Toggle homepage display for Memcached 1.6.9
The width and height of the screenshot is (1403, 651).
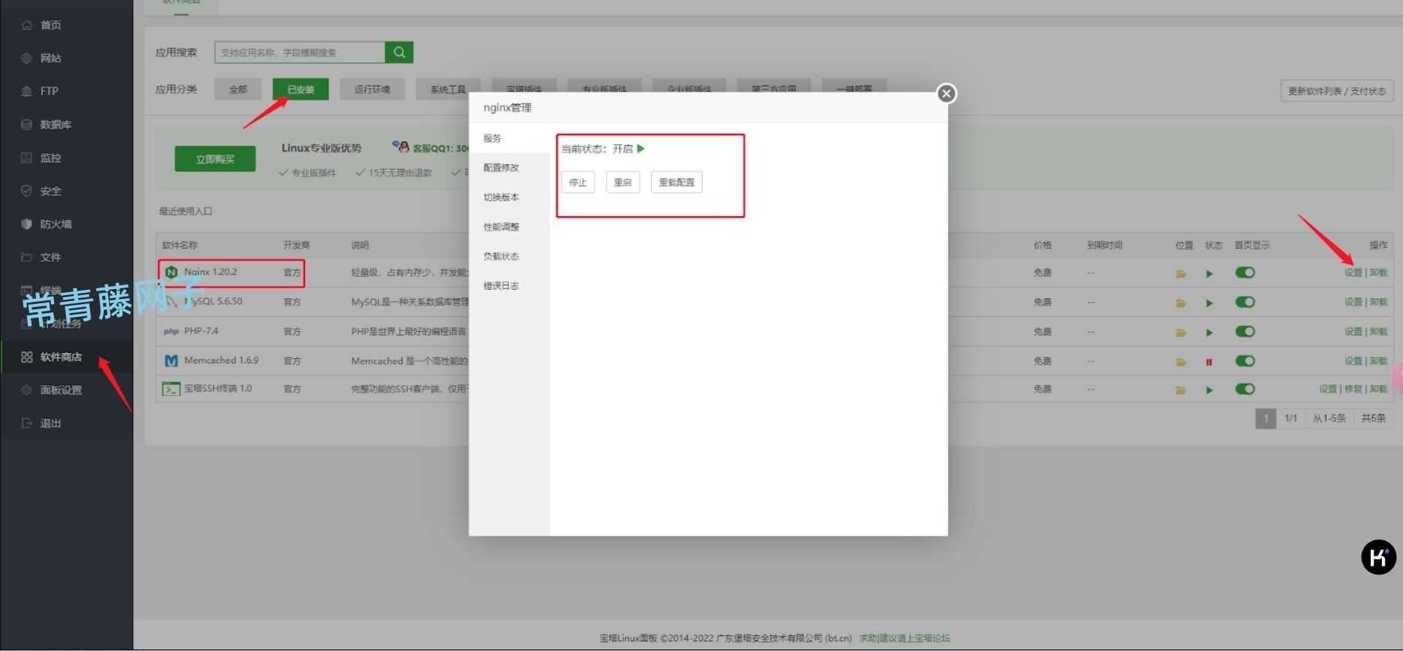click(1245, 361)
